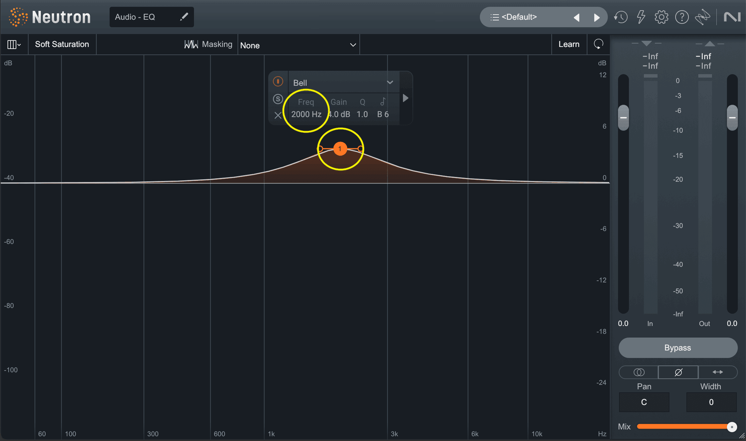
Task: Click the Learn button
Action: point(569,44)
